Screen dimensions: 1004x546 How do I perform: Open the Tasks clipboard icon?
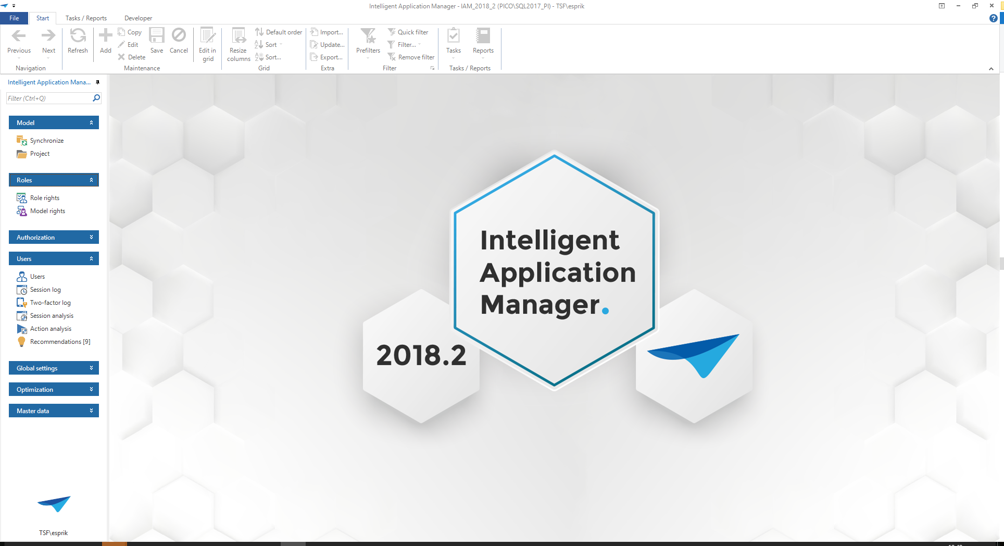(453, 36)
